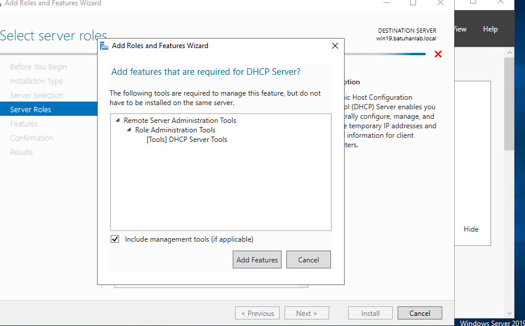This screenshot has width=525, height=326.
Task: Collapse Remote Server Administration Tools node
Action: coord(118,121)
